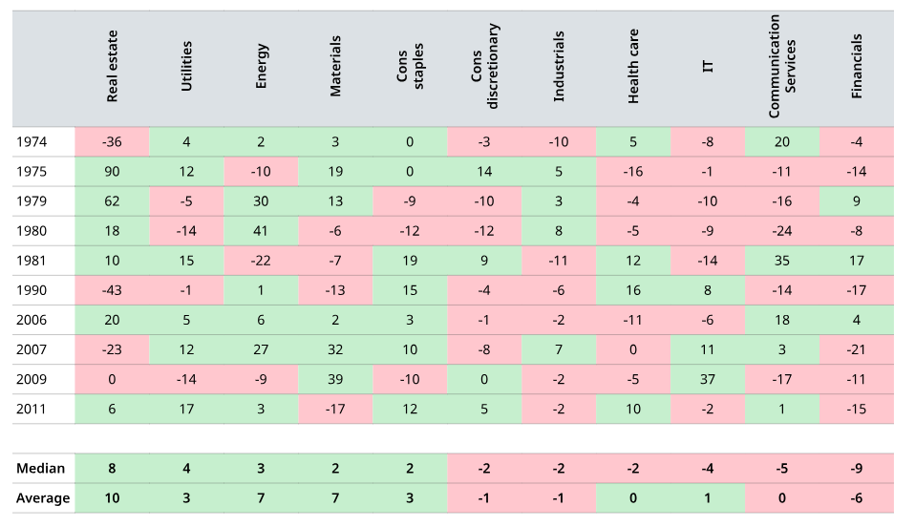Image resolution: width=915 pixels, height=527 pixels.
Task: Click the 1975 Real estate cell showing 90
Action: click(112, 172)
